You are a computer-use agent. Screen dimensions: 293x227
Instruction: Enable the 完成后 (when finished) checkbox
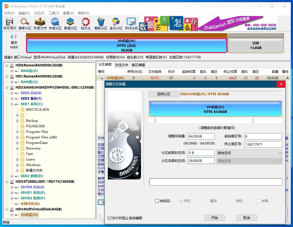tap(157, 201)
